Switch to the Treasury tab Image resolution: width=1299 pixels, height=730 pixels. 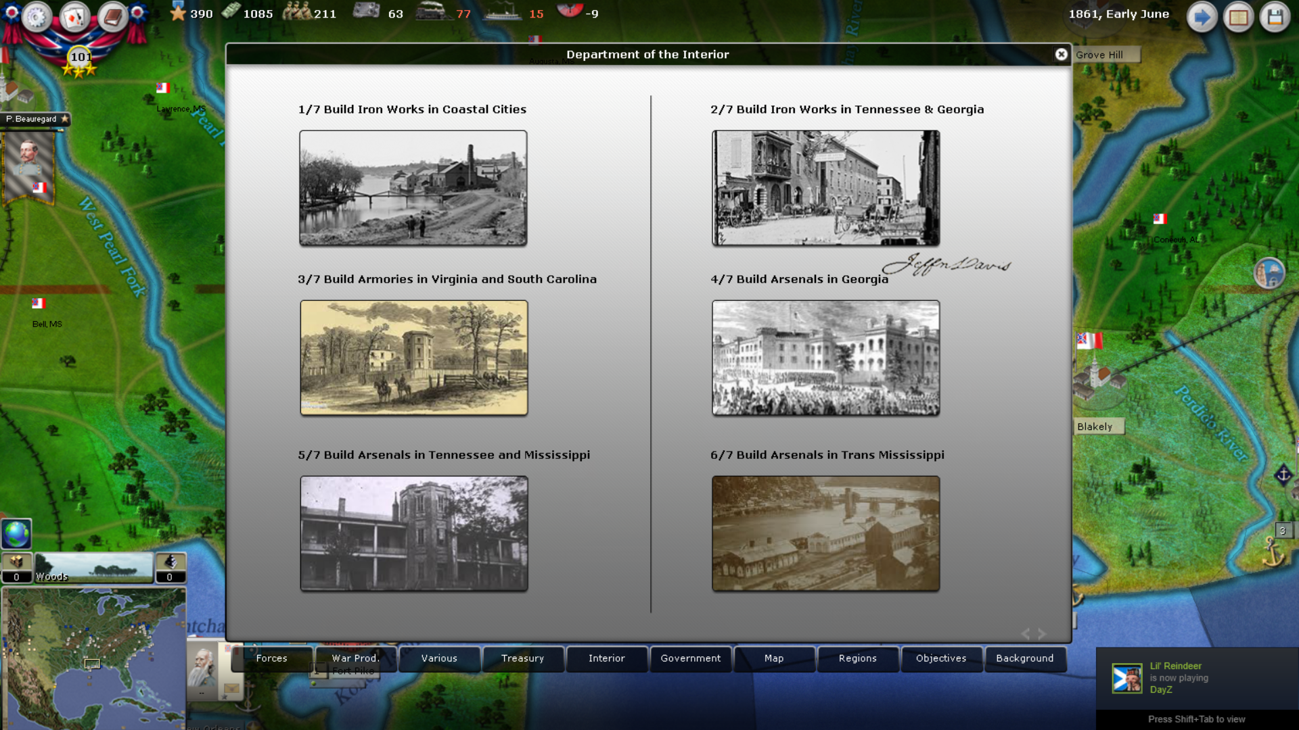(x=523, y=658)
